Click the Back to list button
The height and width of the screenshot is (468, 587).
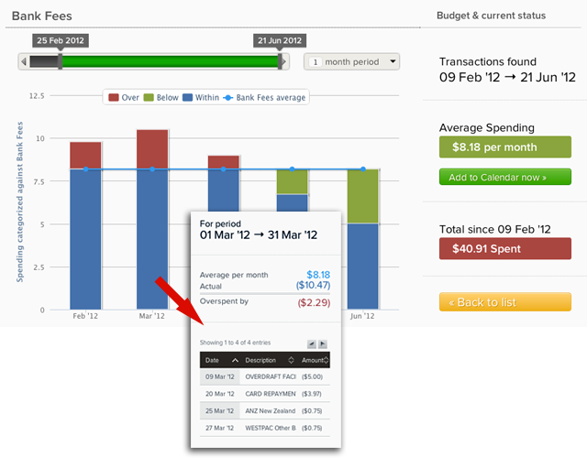pyautogui.click(x=504, y=302)
